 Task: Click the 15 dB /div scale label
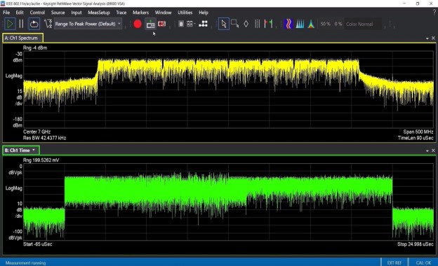click(19, 97)
